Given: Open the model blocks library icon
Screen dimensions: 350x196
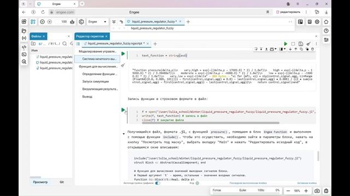Looking at the screenshot, I should [33, 22].
